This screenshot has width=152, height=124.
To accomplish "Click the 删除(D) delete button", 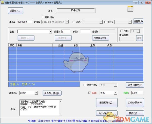I will [26, 38].
